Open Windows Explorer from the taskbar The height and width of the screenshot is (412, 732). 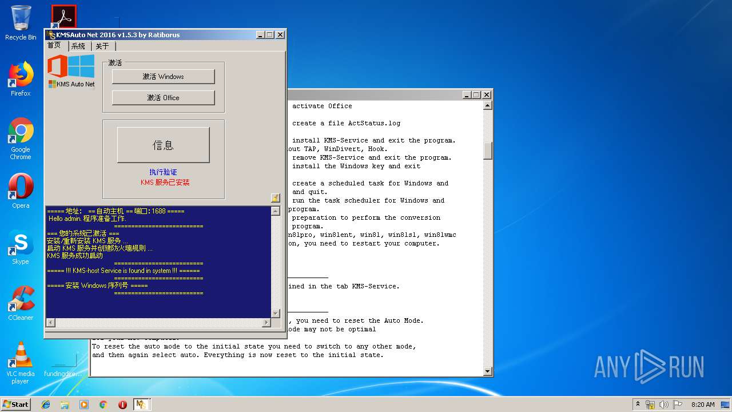point(65,405)
